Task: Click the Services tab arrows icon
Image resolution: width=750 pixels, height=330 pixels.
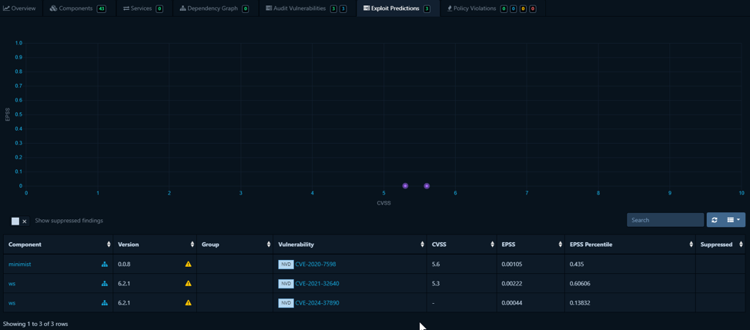Action: coord(126,8)
